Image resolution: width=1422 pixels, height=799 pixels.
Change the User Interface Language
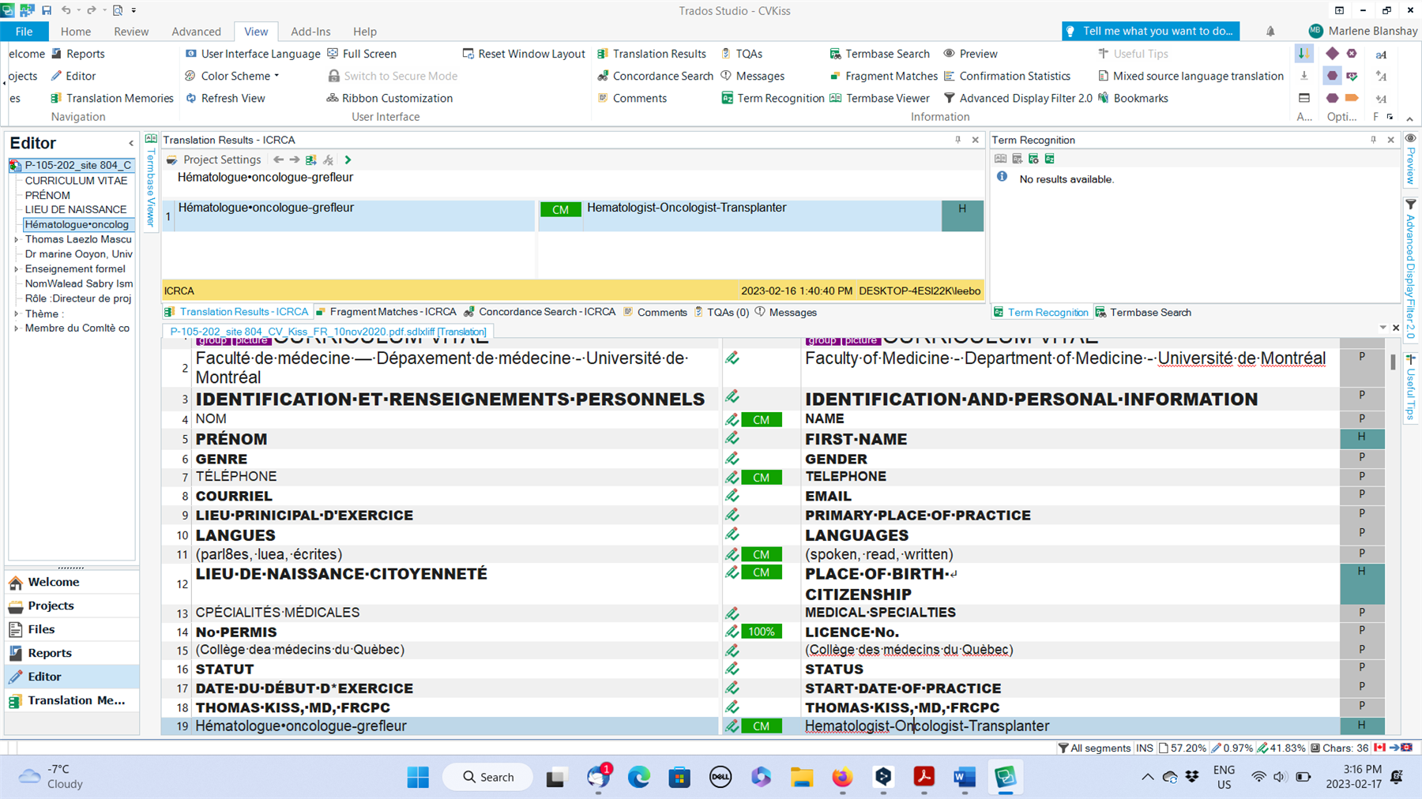click(253, 54)
